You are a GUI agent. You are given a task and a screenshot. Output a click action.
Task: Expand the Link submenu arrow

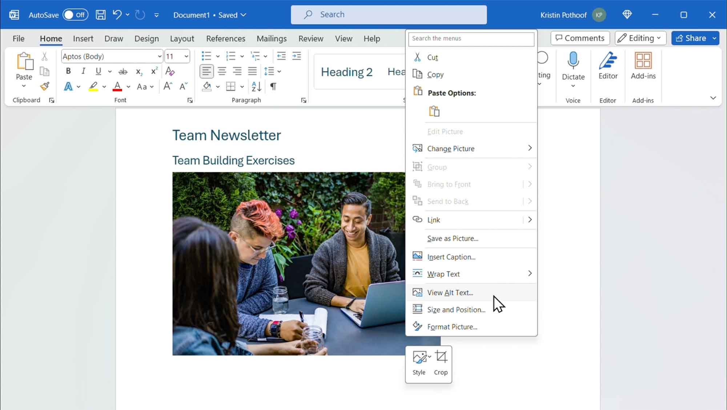(529, 219)
